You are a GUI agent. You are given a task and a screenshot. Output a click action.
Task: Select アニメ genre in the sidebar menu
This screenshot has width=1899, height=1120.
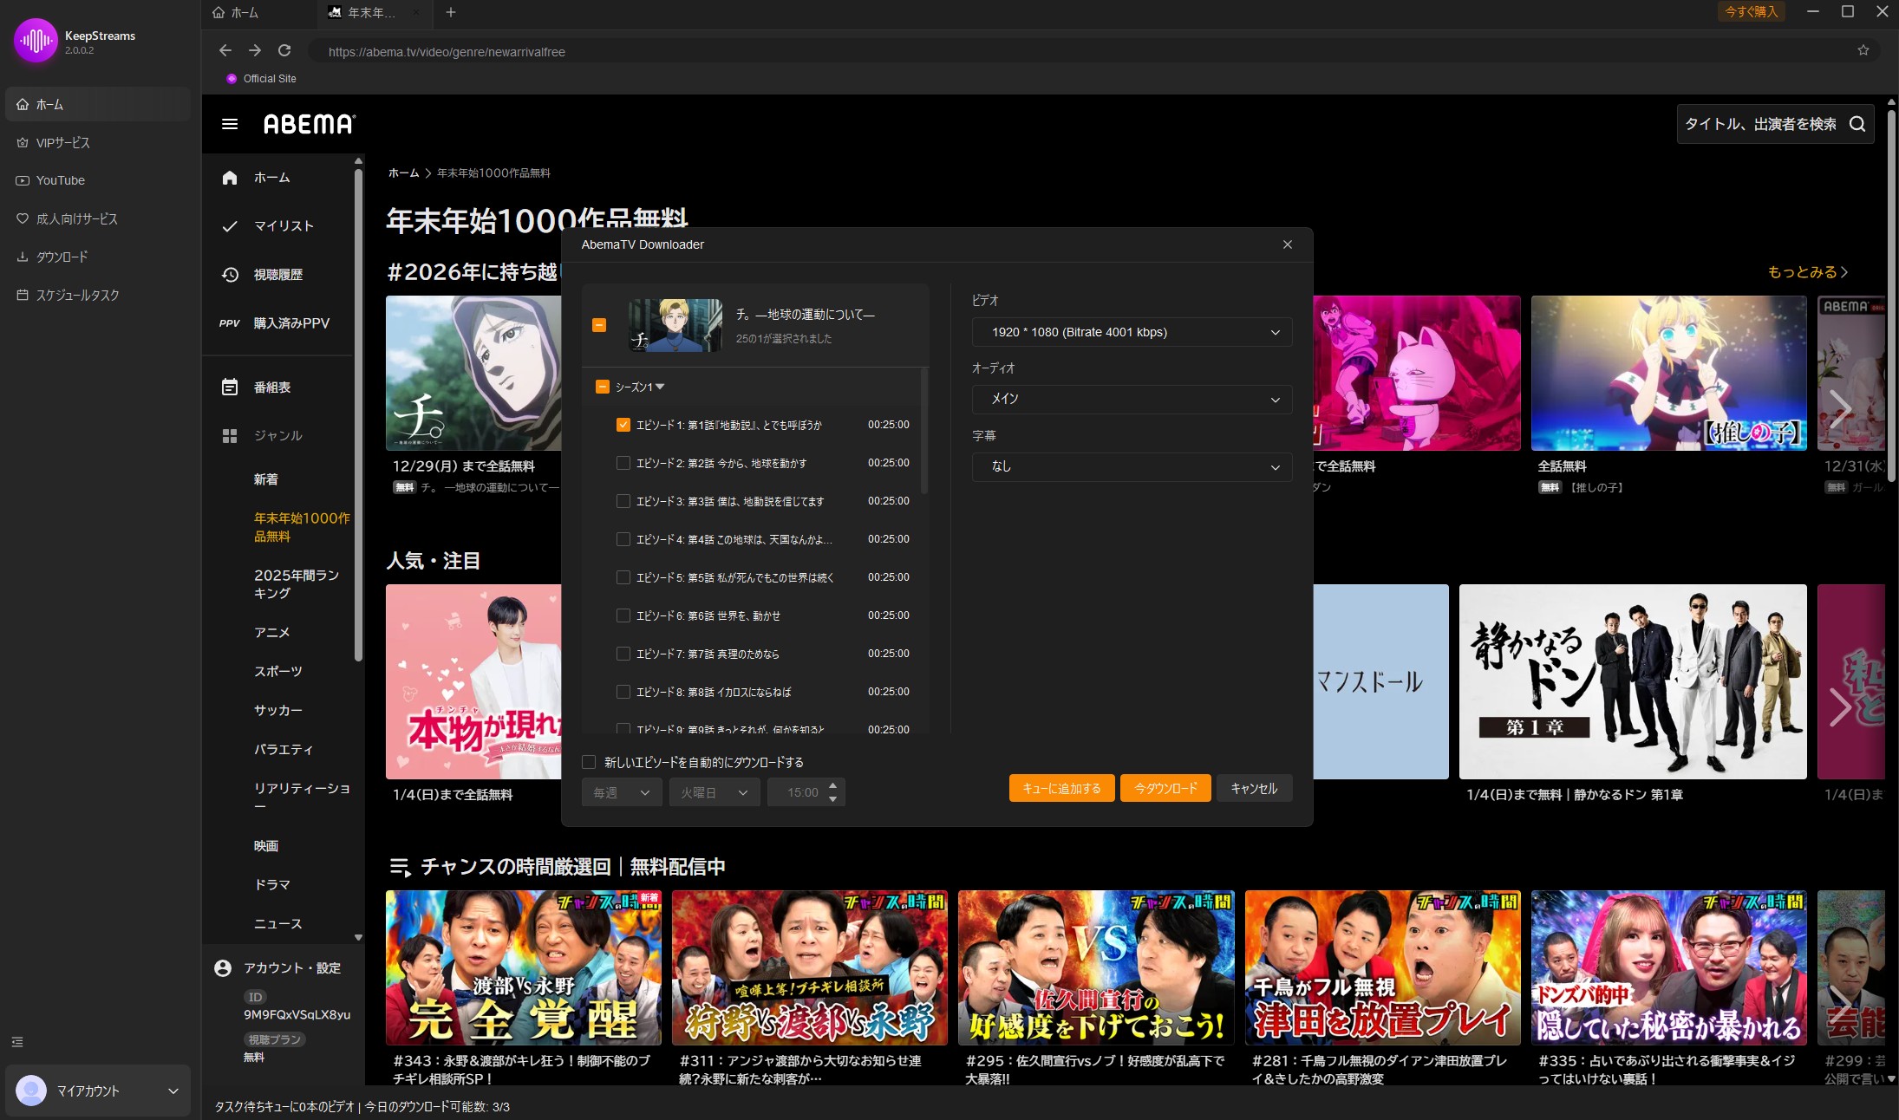click(272, 632)
